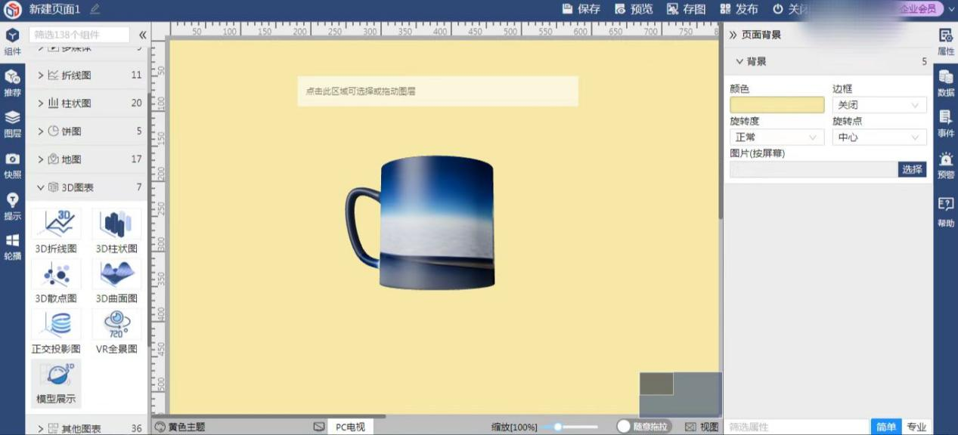Image resolution: width=958 pixels, height=435 pixels.
Task: Click the app logo in the title bar
Action: click(12, 9)
